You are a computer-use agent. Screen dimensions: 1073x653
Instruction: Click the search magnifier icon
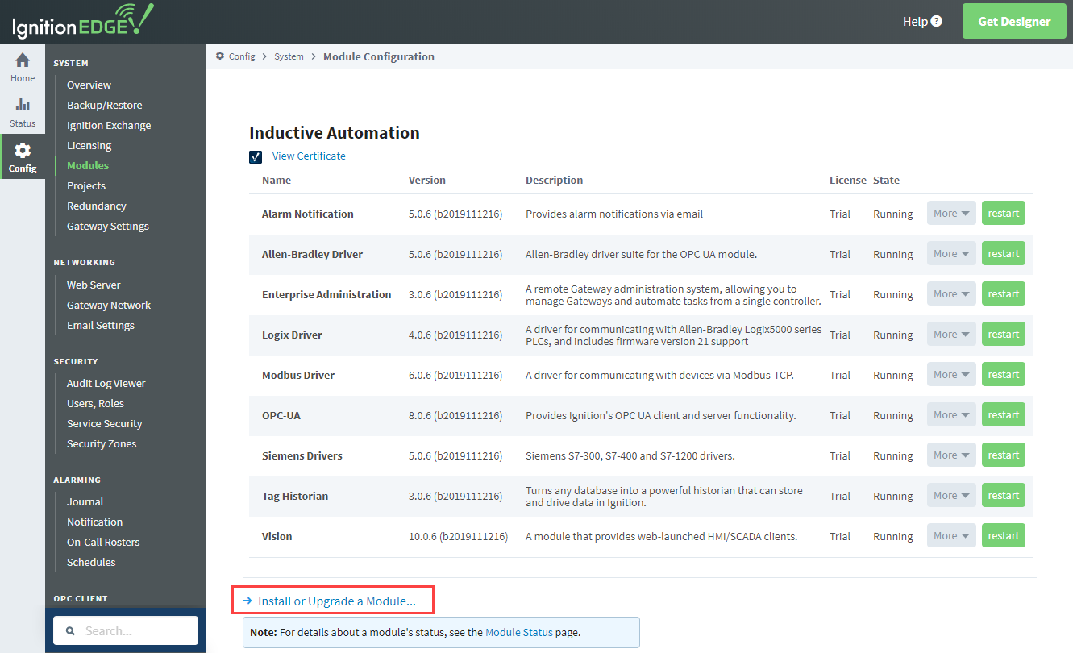pyautogui.click(x=70, y=631)
